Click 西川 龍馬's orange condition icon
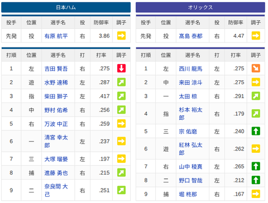 click(256, 68)
